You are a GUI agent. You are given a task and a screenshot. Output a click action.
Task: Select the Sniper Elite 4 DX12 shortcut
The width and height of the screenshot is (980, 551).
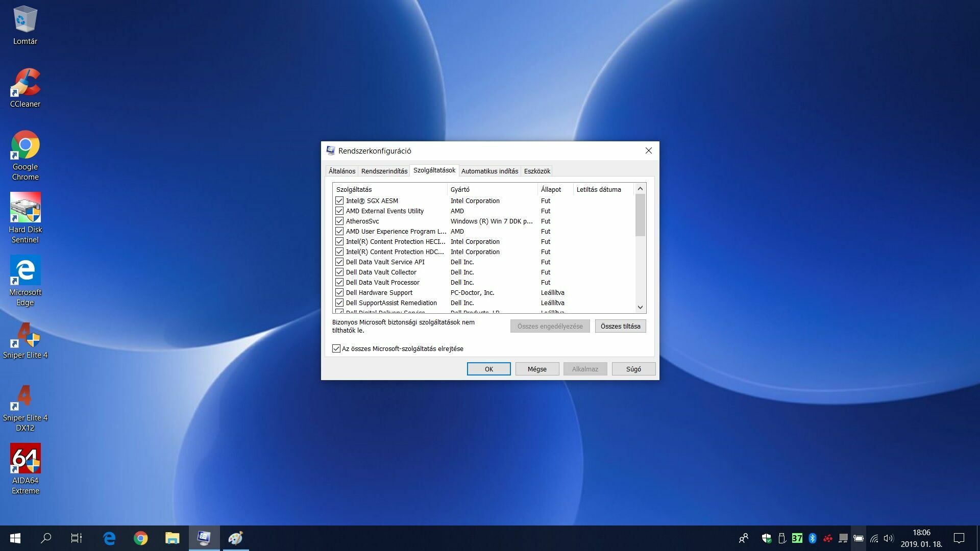(25, 408)
